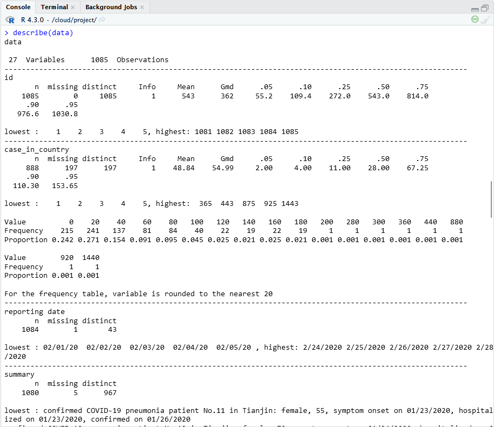
Task: Place cursor at the console prompt
Action: coord(8,32)
